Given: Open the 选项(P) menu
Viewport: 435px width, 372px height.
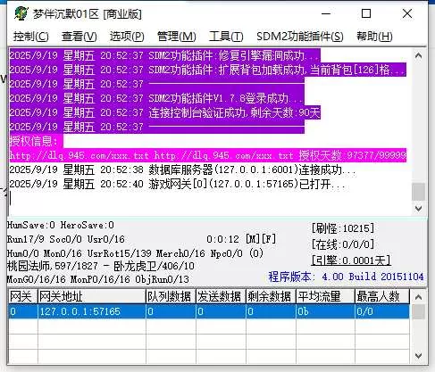Looking at the screenshot, I should point(127,37).
